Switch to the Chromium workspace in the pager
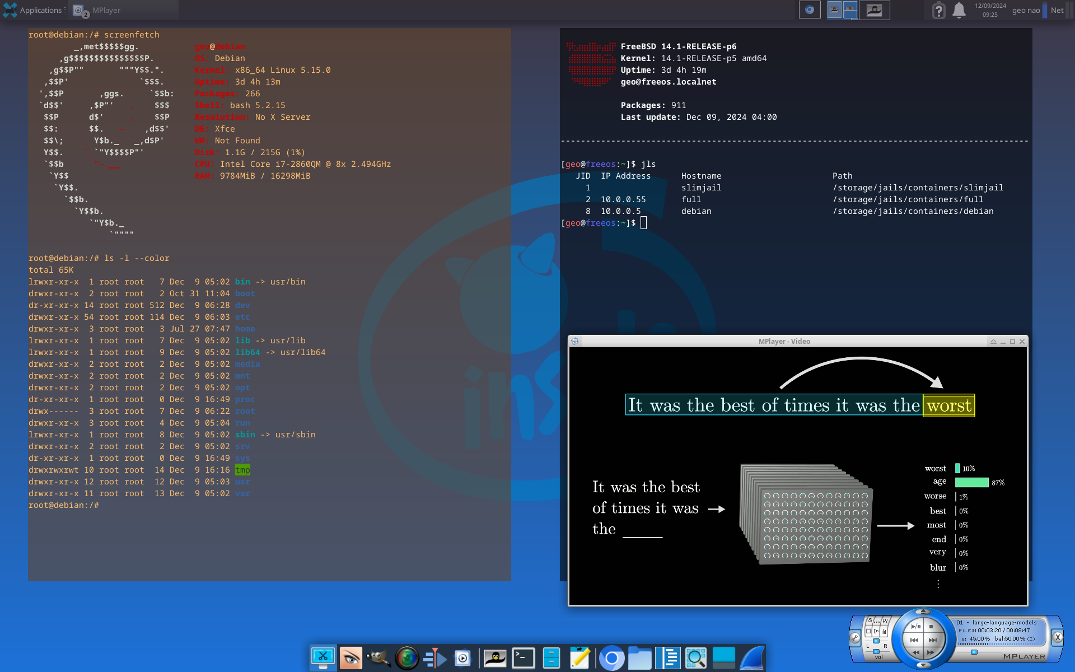 810,10
